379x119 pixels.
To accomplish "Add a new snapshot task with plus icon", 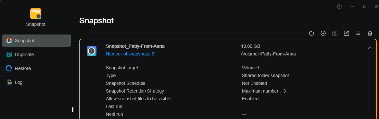I will click(323, 33).
